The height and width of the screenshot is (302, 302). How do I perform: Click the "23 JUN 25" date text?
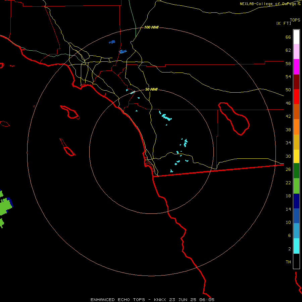(183, 300)
